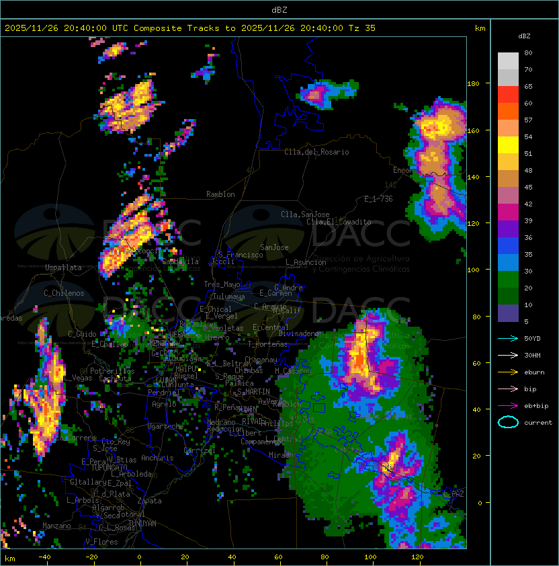
Task: Click the 'Uspallata' map label
Action: click(63, 268)
